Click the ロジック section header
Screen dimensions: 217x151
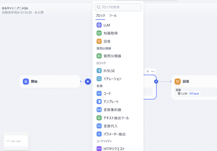click(x=101, y=63)
